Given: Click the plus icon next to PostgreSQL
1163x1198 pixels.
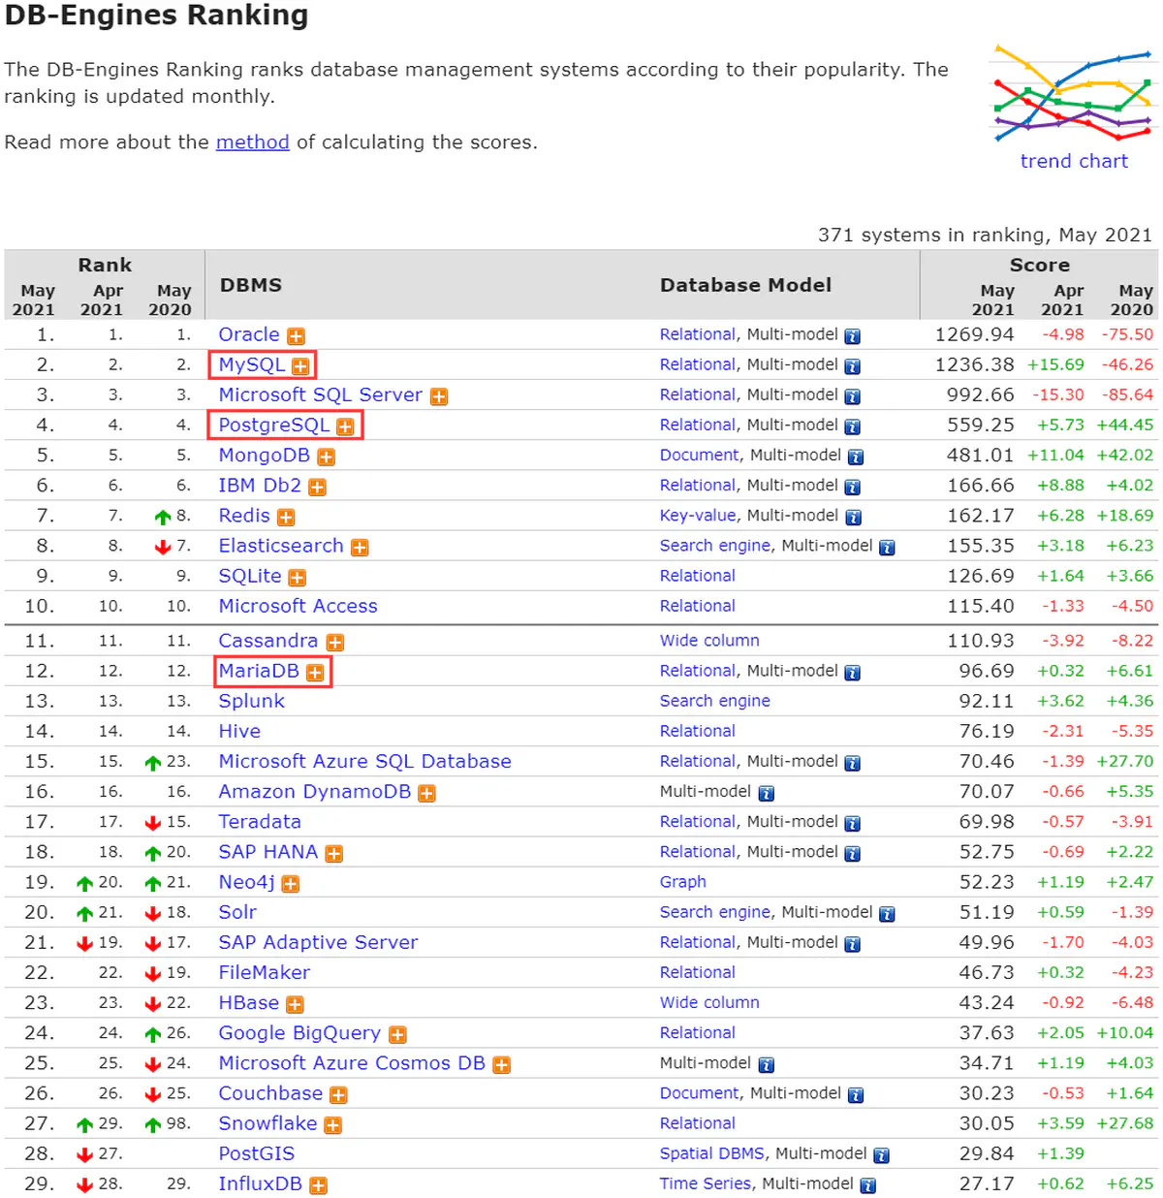Looking at the screenshot, I should click(x=345, y=426).
